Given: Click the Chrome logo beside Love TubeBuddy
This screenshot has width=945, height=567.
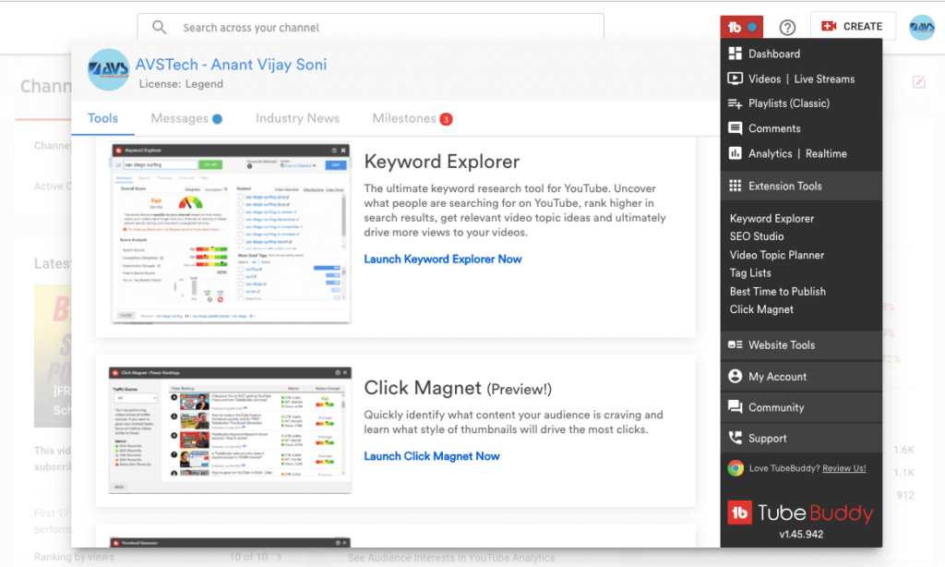Looking at the screenshot, I should click(736, 468).
